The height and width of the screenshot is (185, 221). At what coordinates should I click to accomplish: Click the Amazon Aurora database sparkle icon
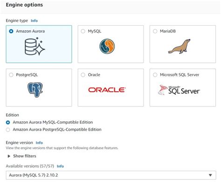35,46
